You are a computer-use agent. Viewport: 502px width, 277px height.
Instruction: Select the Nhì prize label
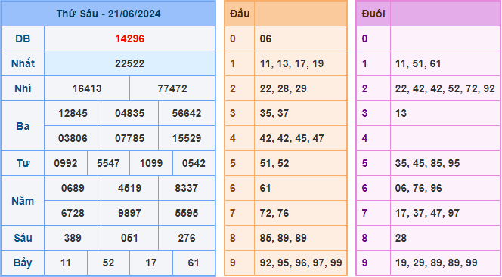[x=23, y=88]
